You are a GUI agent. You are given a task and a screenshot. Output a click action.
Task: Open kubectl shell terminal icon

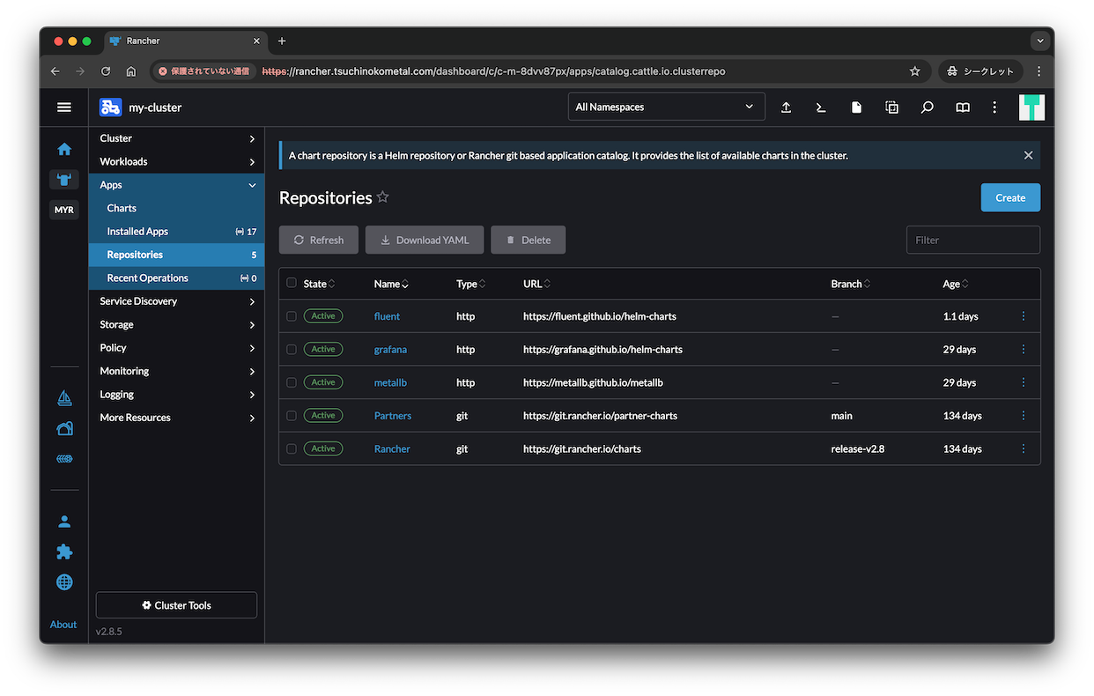pyautogui.click(x=821, y=107)
